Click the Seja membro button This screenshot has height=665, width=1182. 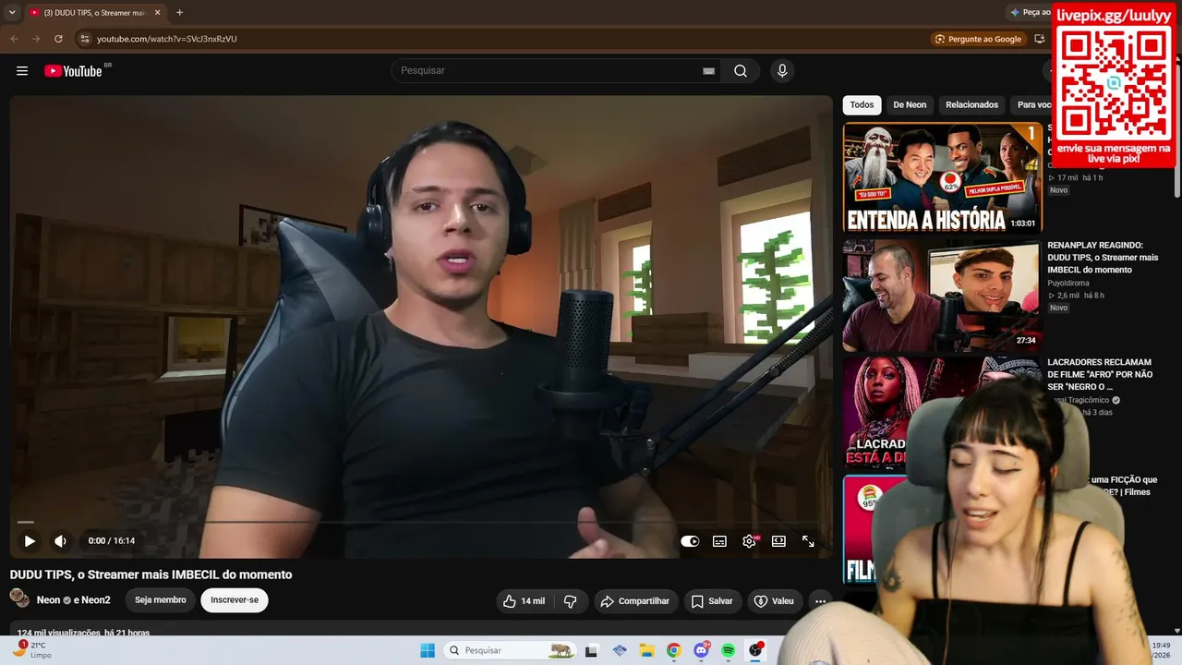point(161,600)
